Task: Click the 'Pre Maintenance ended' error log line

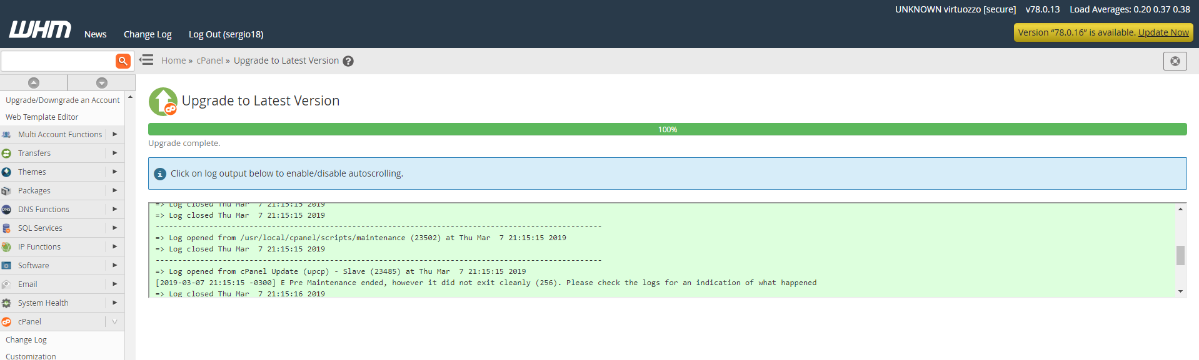Action: [x=486, y=283]
